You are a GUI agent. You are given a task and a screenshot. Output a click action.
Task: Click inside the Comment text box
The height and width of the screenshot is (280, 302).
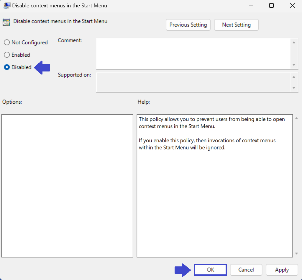[193, 53]
